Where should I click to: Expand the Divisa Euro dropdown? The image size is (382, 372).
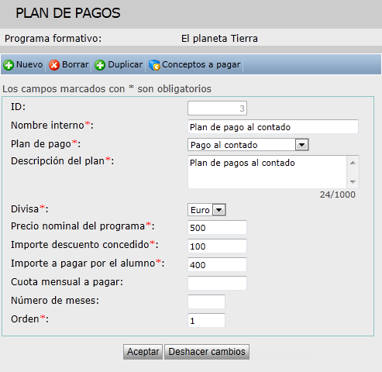207,210
